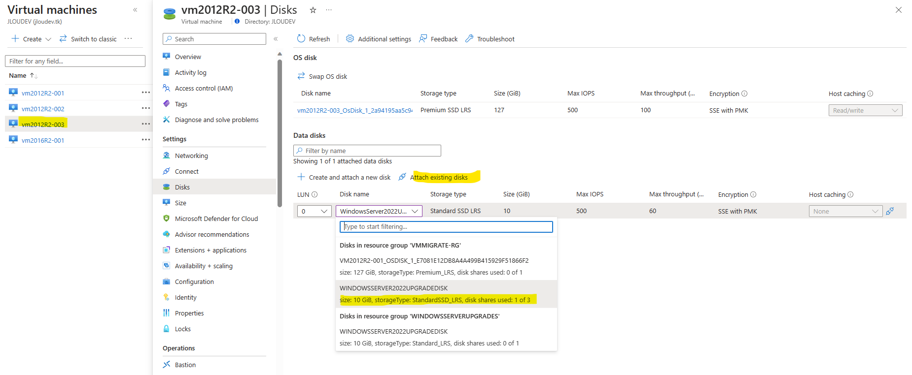This screenshot has height=375, width=912.
Task: Open the OS disk Read/write caching dropdown
Action: [x=866, y=110]
